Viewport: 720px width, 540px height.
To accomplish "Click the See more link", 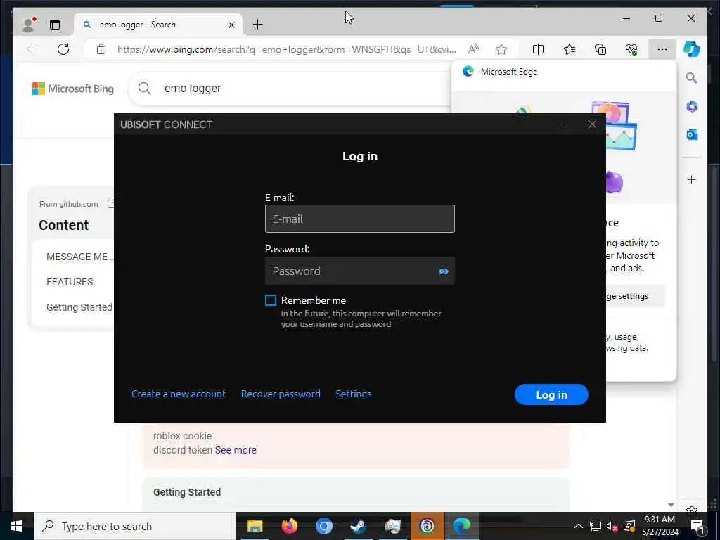I will click(x=236, y=450).
